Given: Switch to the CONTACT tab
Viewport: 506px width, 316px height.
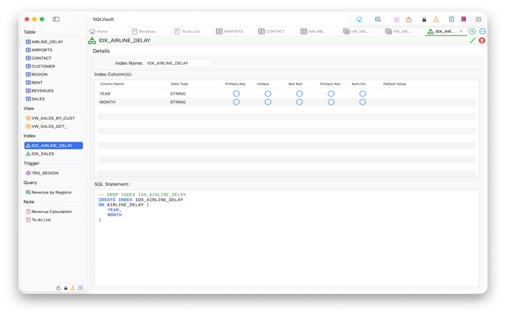Looking at the screenshot, I should point(276,31).
